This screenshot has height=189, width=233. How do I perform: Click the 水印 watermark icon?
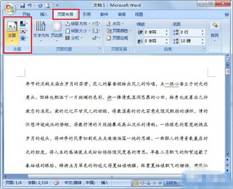(x=109, y=24)
